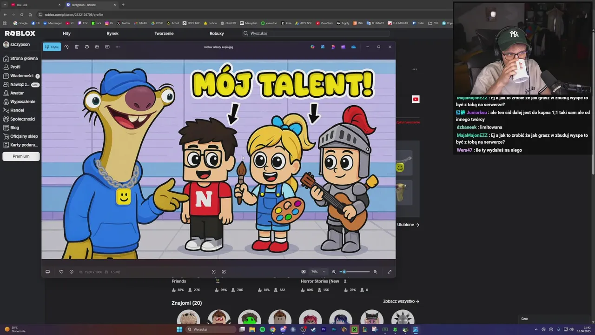Screen dimensions: 595x335
Task: Open Tworzenie on Roblox navbar
Action: click(x=164, y=33)
